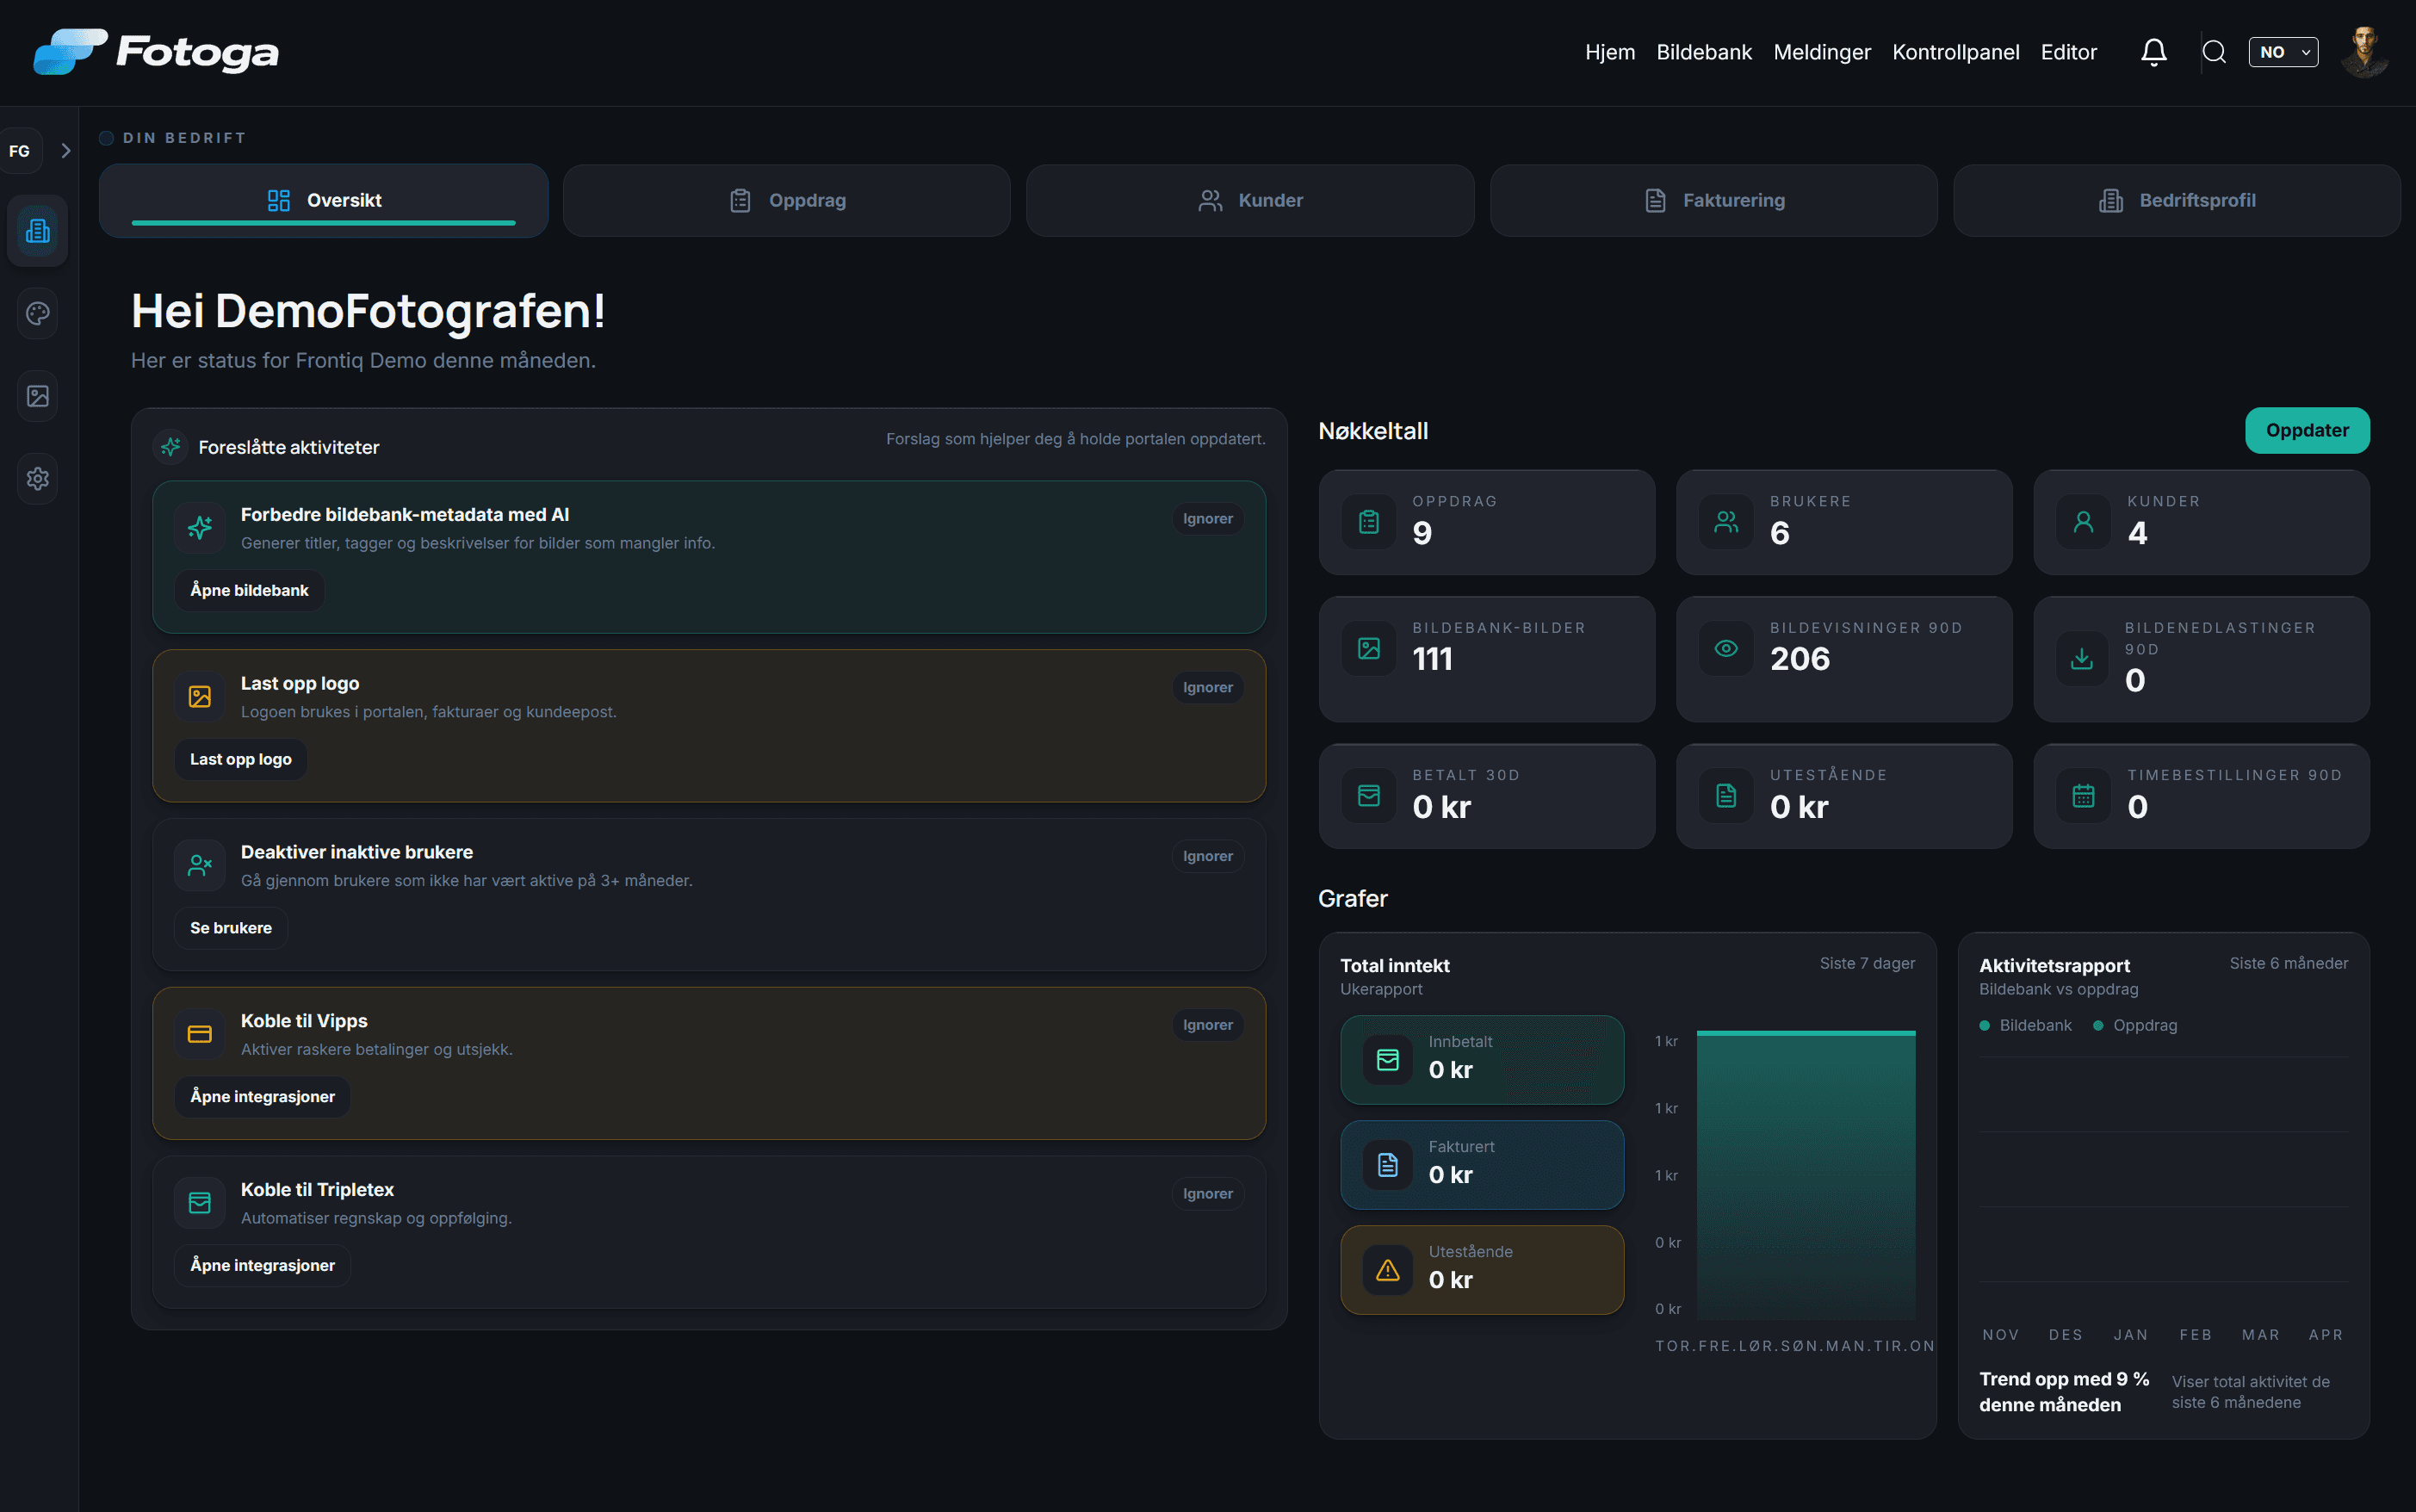The image size is (2416, 1512).
Task: Click the eye icon on Bildevisninger card
Action: pos(1726,648)
